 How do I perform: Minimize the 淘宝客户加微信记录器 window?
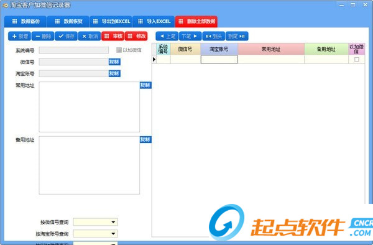pos(341,5)
